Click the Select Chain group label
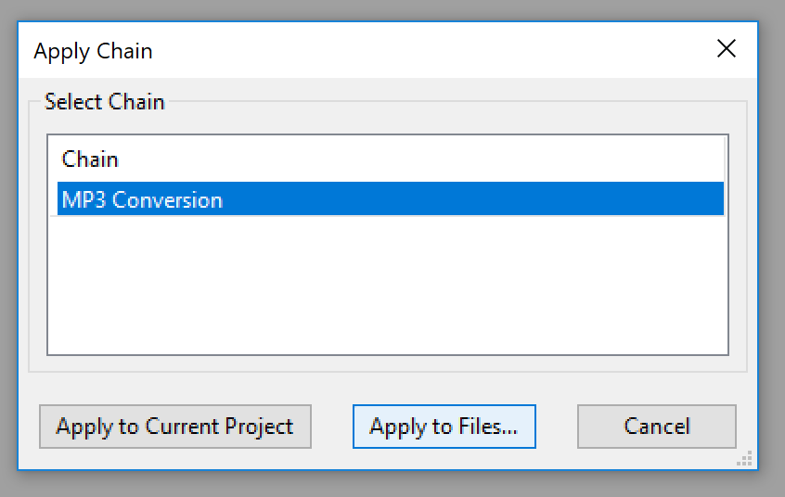This screenshot has height=497, width=785. click(x=104, y=102)
